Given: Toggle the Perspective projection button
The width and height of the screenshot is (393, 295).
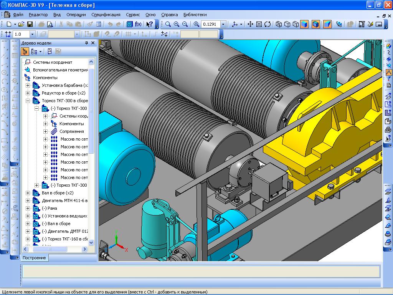Looking at the screenshot, I should click(x=327, y=24).
